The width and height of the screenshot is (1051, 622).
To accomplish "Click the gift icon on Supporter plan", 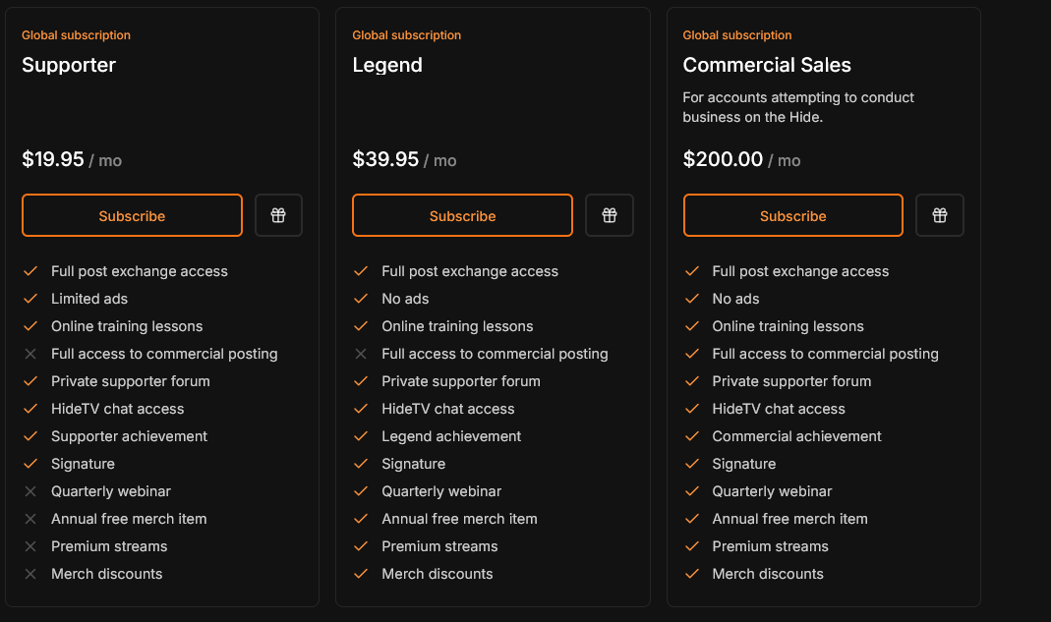I will [278, 215].
